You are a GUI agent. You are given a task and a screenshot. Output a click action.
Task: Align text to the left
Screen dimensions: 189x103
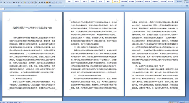39,3
